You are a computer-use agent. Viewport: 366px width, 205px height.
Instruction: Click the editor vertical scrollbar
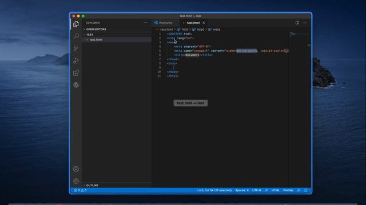pyautogui.click(x=309, y=109)
